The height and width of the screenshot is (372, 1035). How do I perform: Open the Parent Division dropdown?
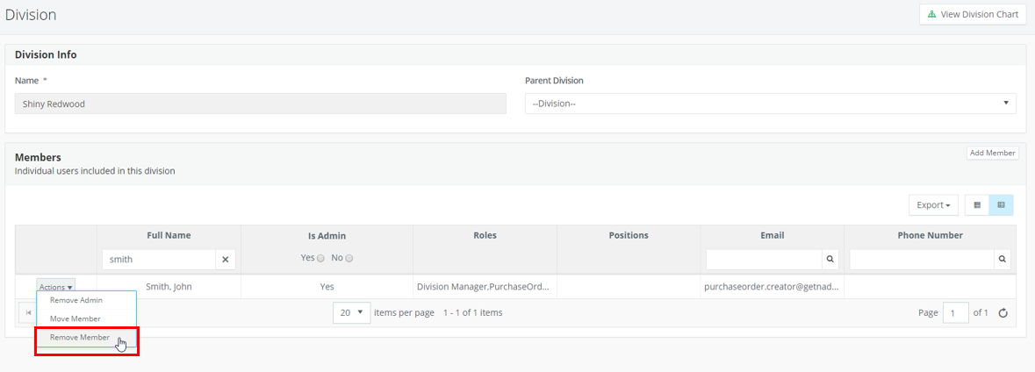tap(770, 104)
